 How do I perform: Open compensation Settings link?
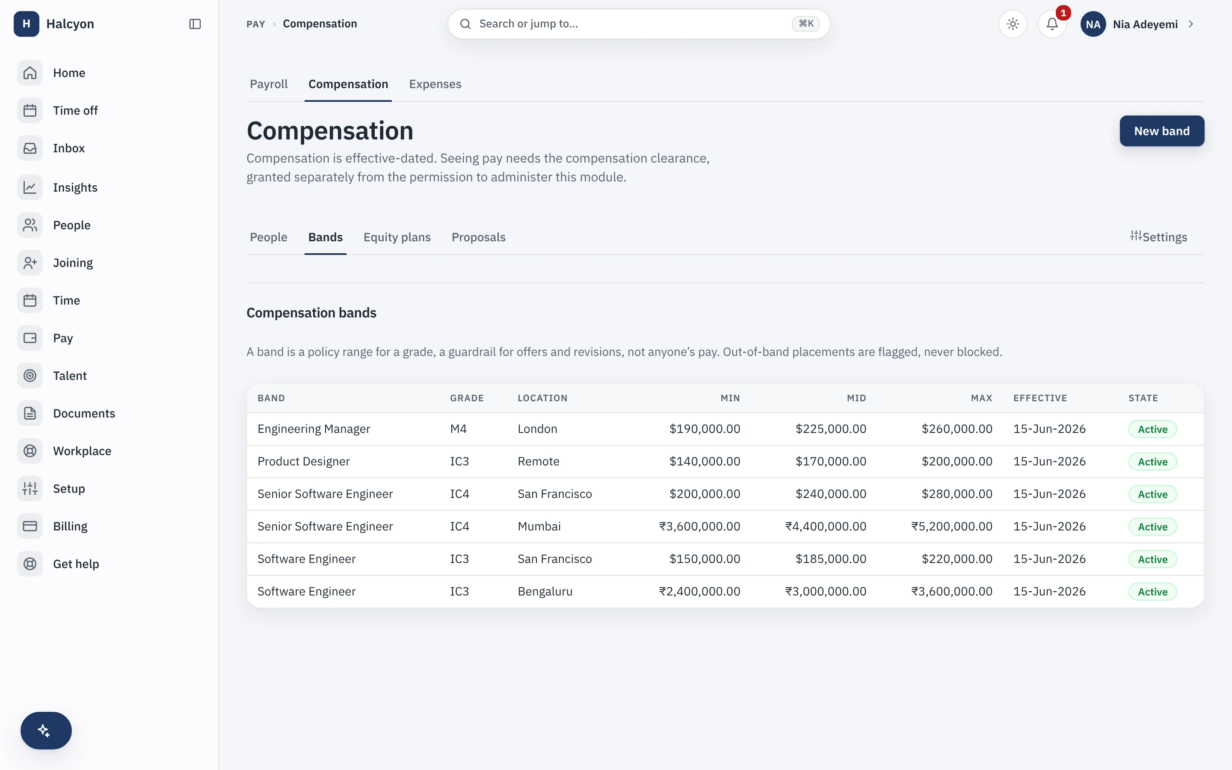tap(1159, 237)
